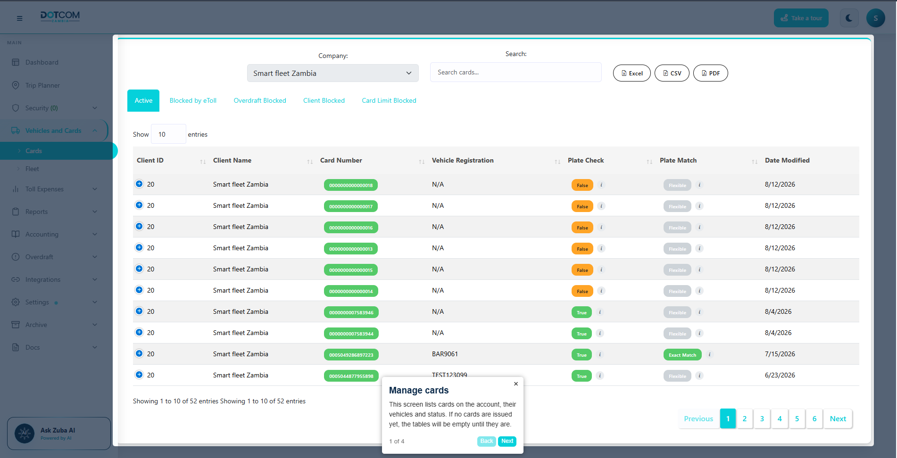This screenshot has height=458, width=897.
Task: Sort by Plate Check column
Action: pyautogui.click(x=610, y=160)
